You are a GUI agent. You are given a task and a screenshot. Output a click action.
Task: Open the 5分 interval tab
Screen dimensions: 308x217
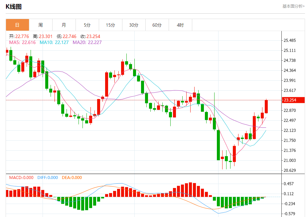click(x=87, y=25)
